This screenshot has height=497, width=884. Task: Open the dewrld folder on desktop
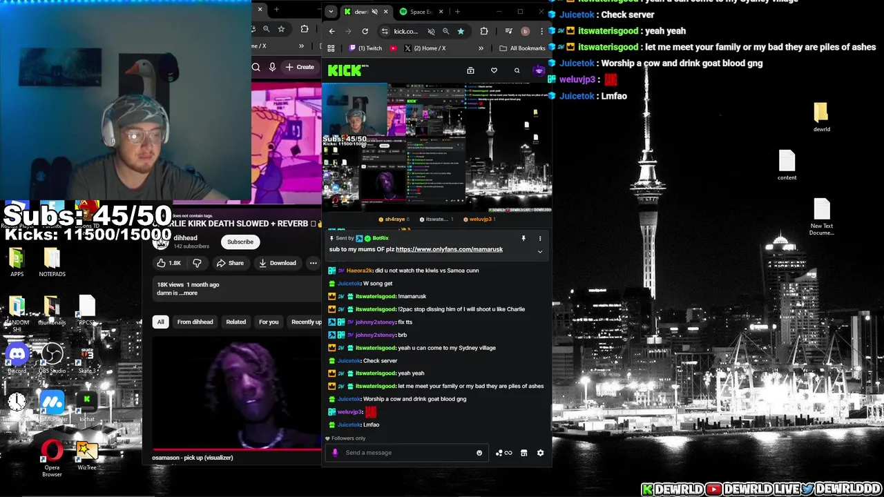pos(821,117)
